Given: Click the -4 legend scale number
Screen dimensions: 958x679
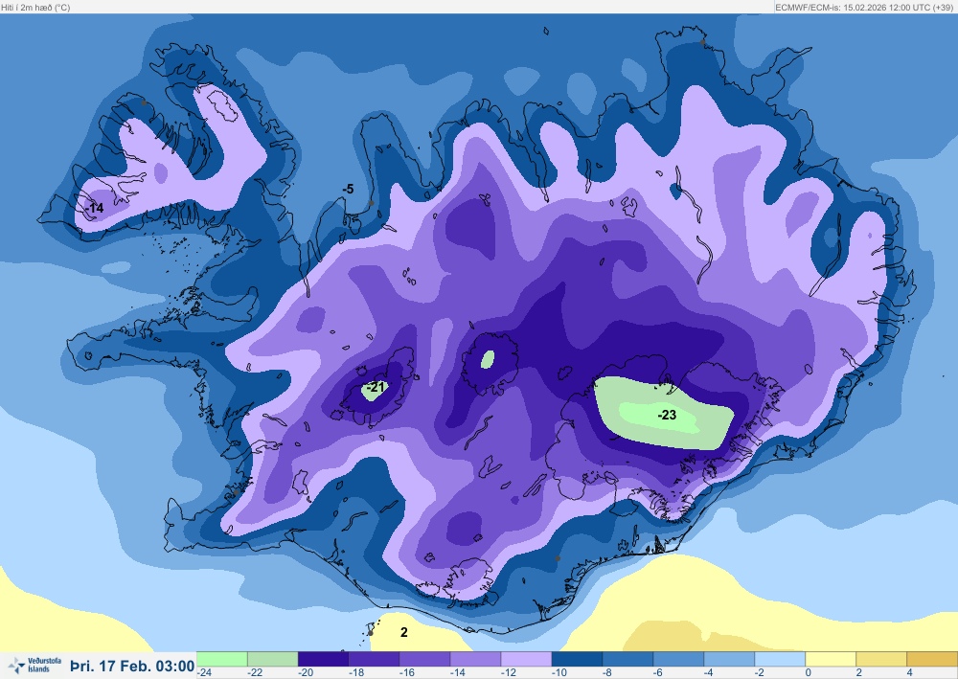Looking at the screenshot, I should click(709, 673).
